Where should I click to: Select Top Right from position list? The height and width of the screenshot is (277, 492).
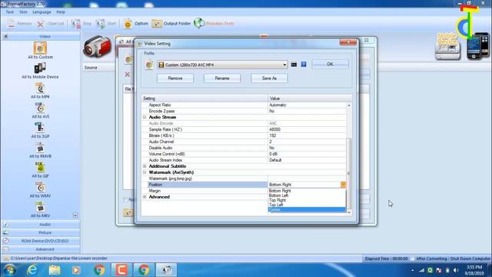(307, 200)
